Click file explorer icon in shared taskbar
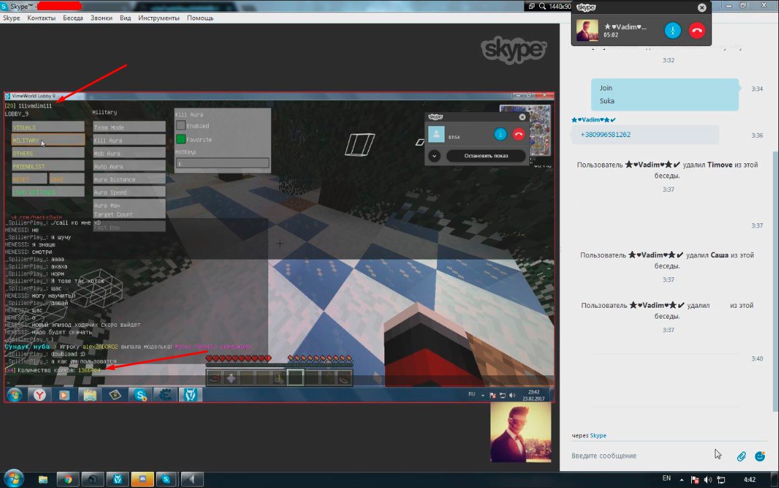Image resolution: width=779 pixels, height=488 pixels. [89, 395]
